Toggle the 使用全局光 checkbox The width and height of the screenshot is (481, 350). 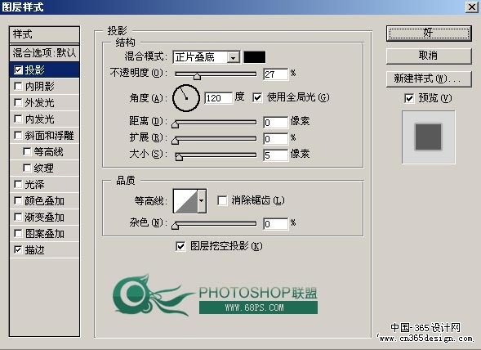click(x=257, y=97)
